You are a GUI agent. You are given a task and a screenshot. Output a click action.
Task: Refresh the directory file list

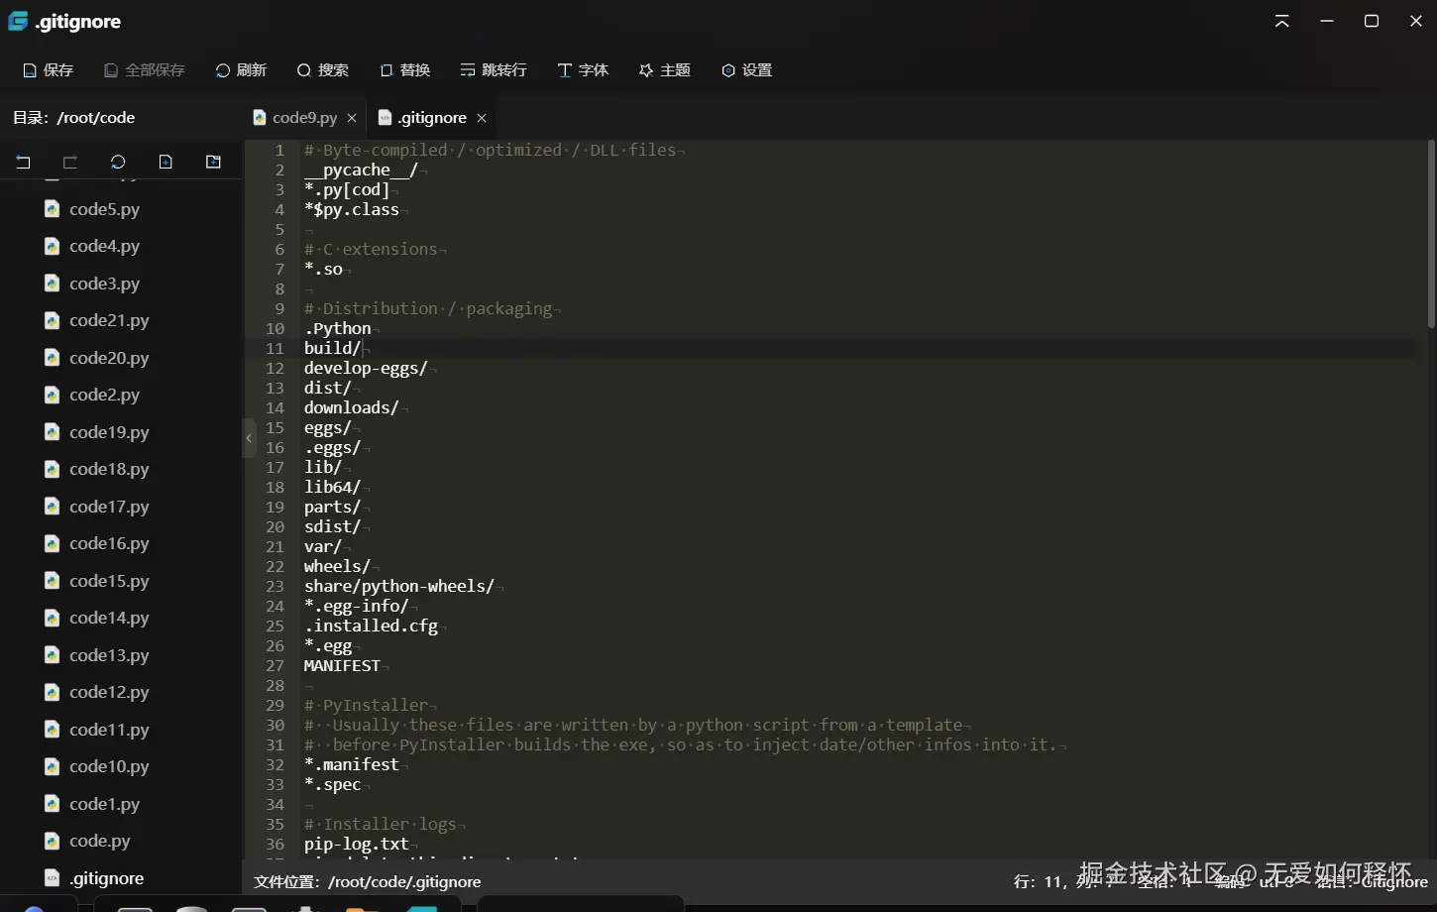point(118,162)
